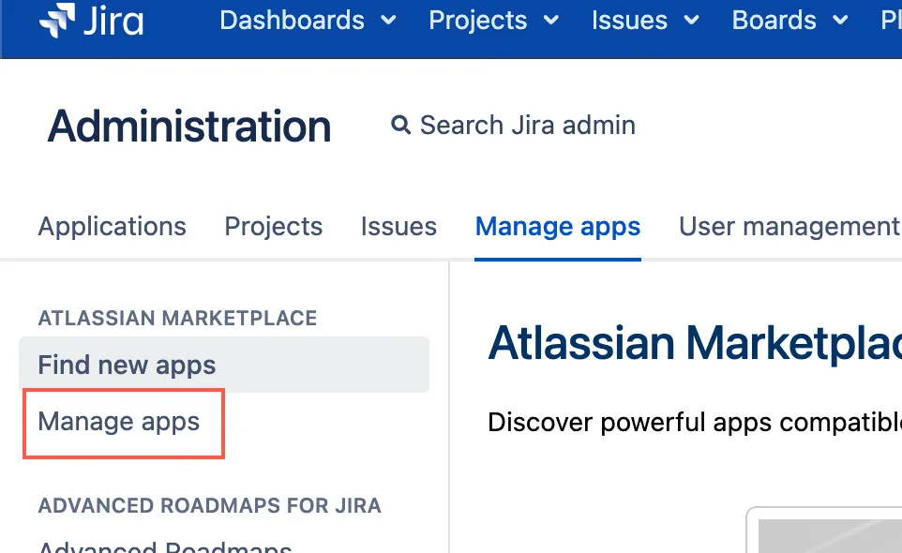Open Find new apps in sidebar
The height and width of the screenshot is (553, 902).
pyautogui.click(x=224, y=365)
